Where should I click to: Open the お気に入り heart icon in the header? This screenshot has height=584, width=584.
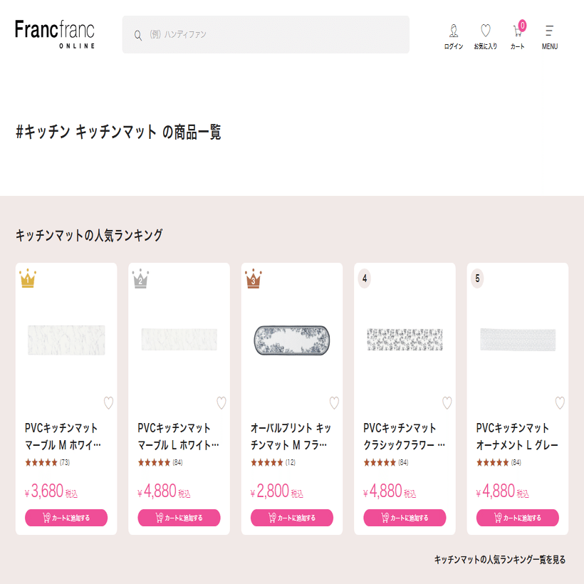(x=485, y=31)
